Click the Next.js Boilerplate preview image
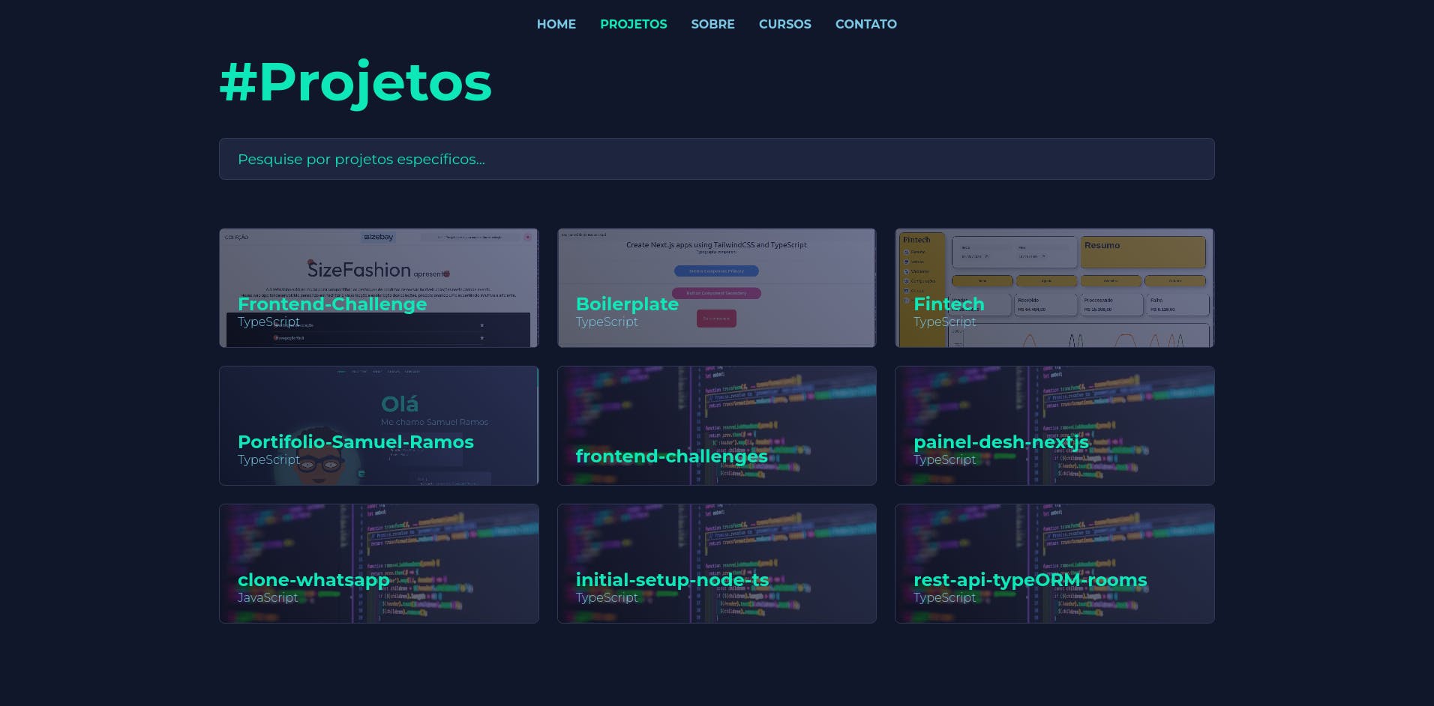 (716, 255)
